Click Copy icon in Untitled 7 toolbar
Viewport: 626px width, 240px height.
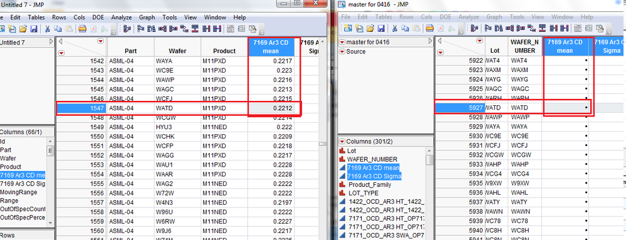(x=58, y=28)
